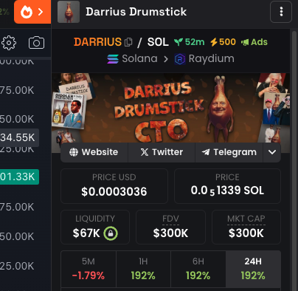Click the LIQUIDITY $67K box
The image size is (298, 291).
(95, 227)
